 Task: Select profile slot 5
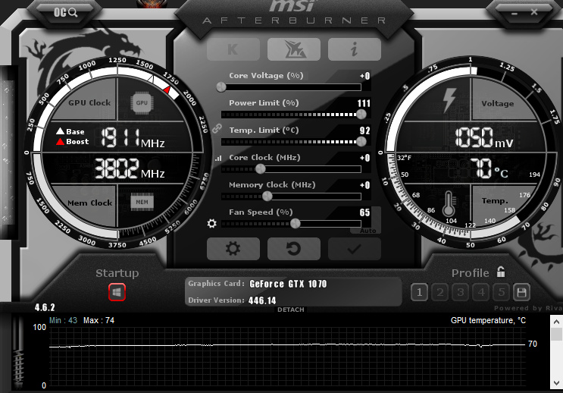click(x=502, y=292)
